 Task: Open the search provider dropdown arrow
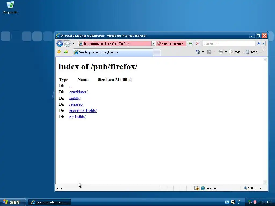(x=263, y=43)
